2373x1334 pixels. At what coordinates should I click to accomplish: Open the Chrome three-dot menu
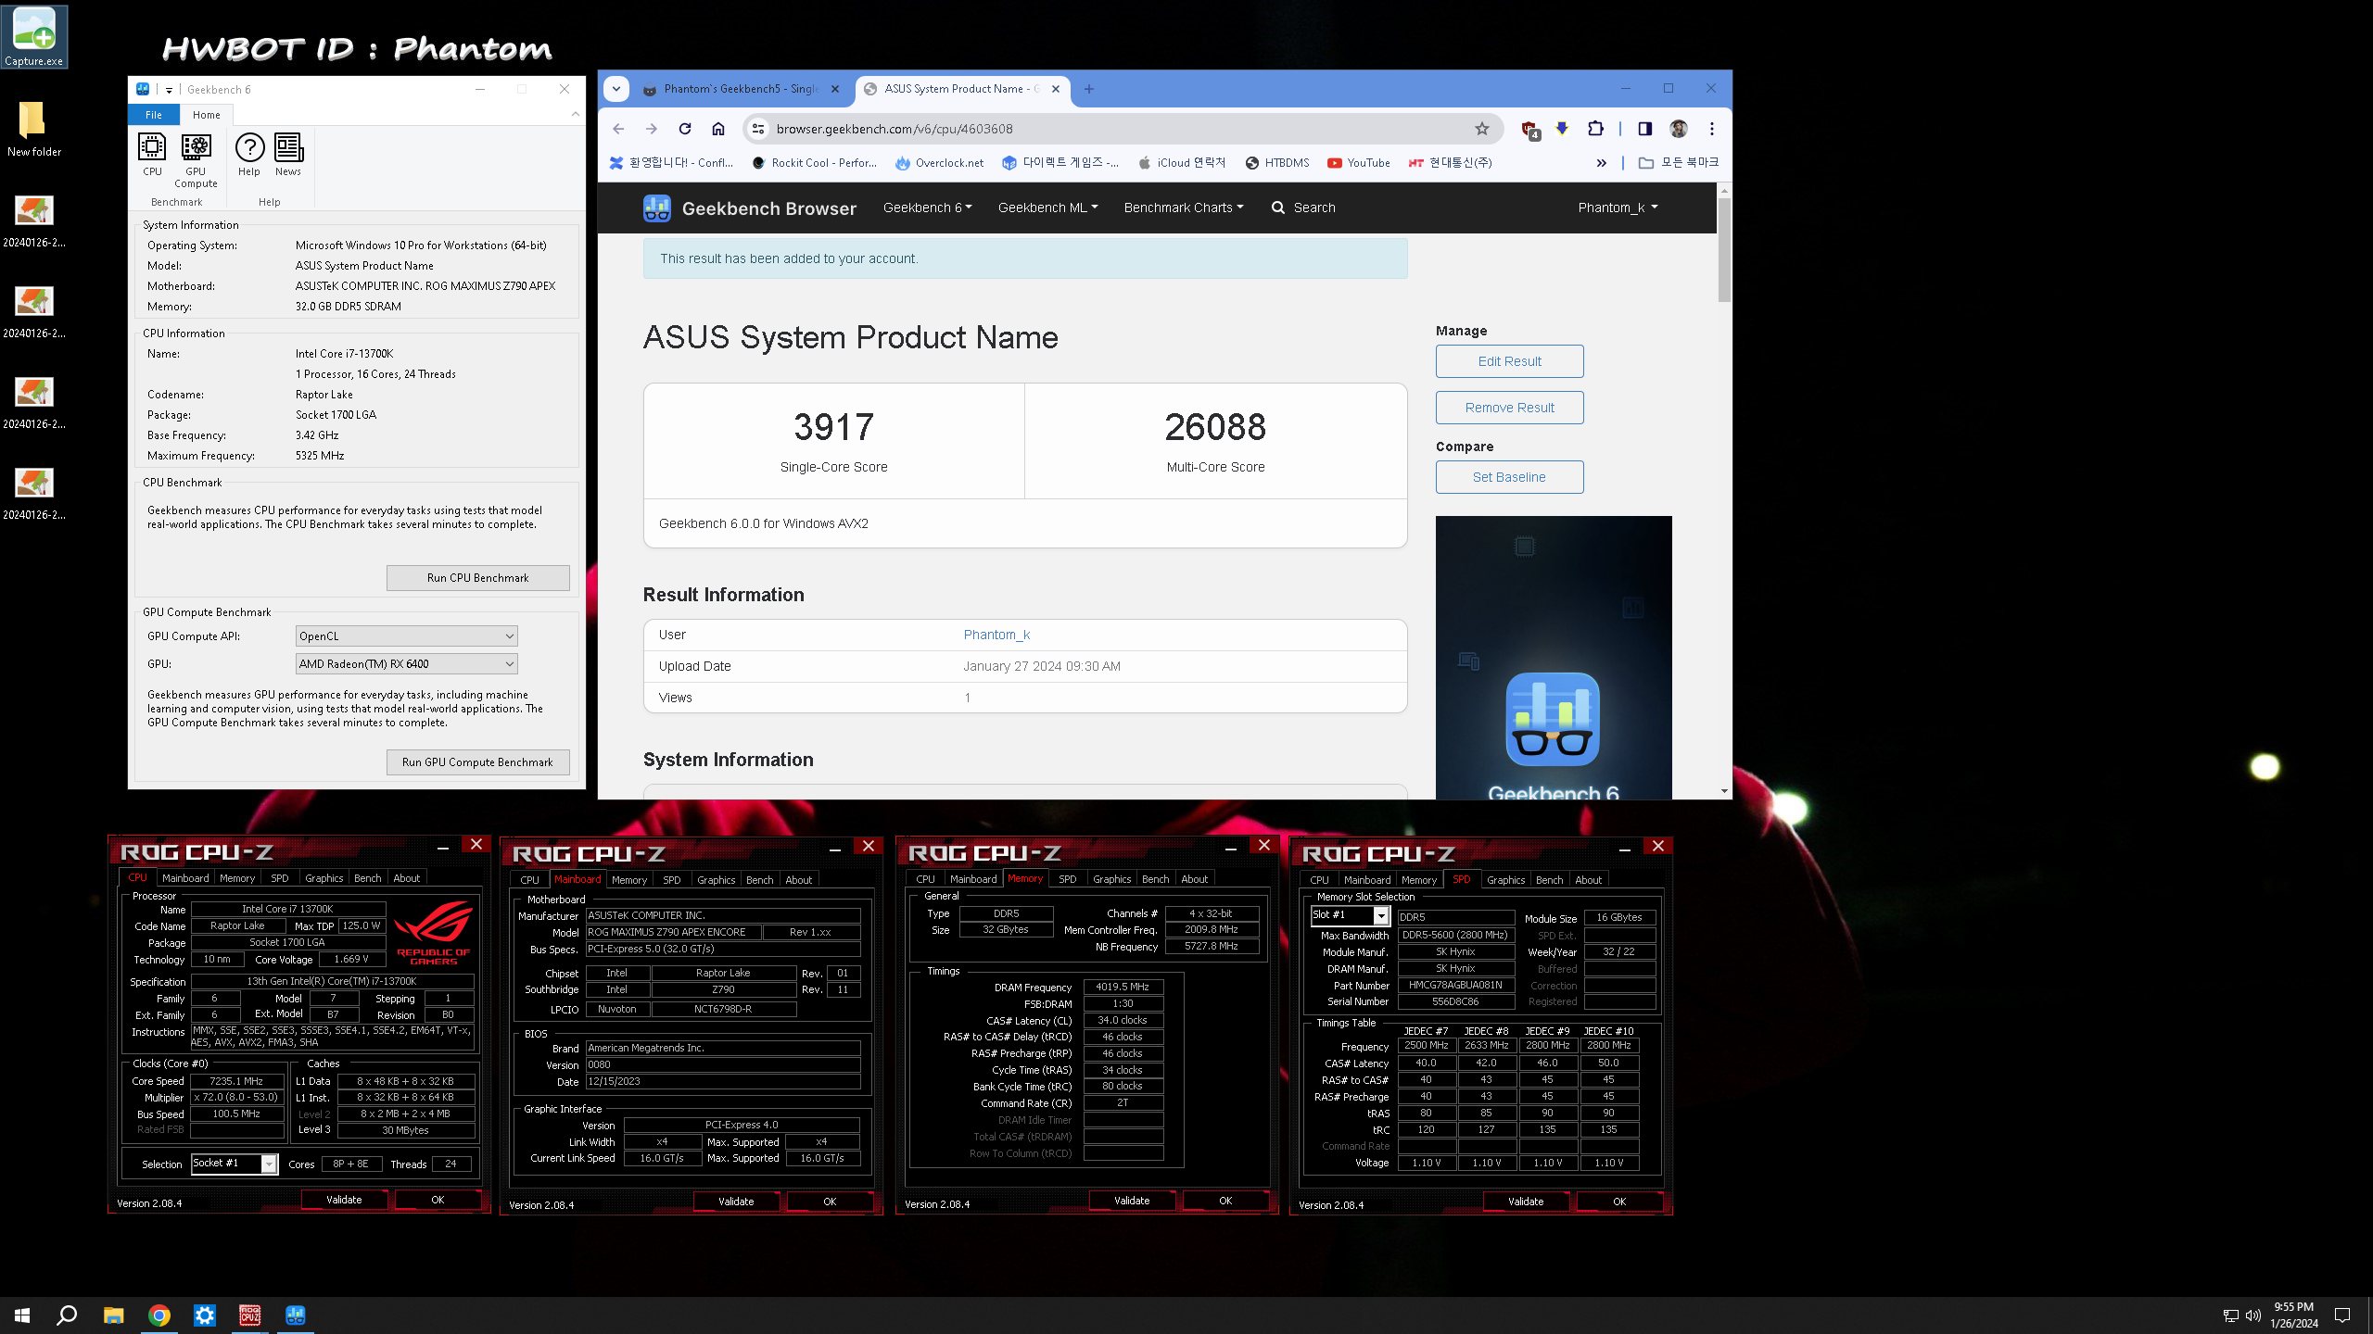click(1712, 129)
